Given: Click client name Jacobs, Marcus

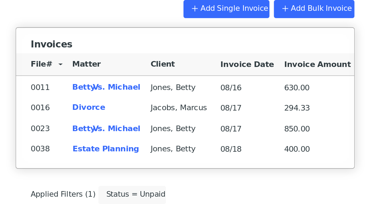Looking at the screenshot, I should pyautogui.click(x=179, y=108).
